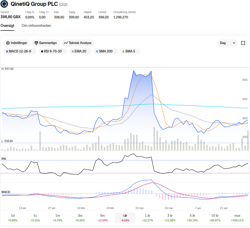Click the (QQI) ticker symbol
The height and width of the screenshot is (228, 250).
click(x=63, y=4)
